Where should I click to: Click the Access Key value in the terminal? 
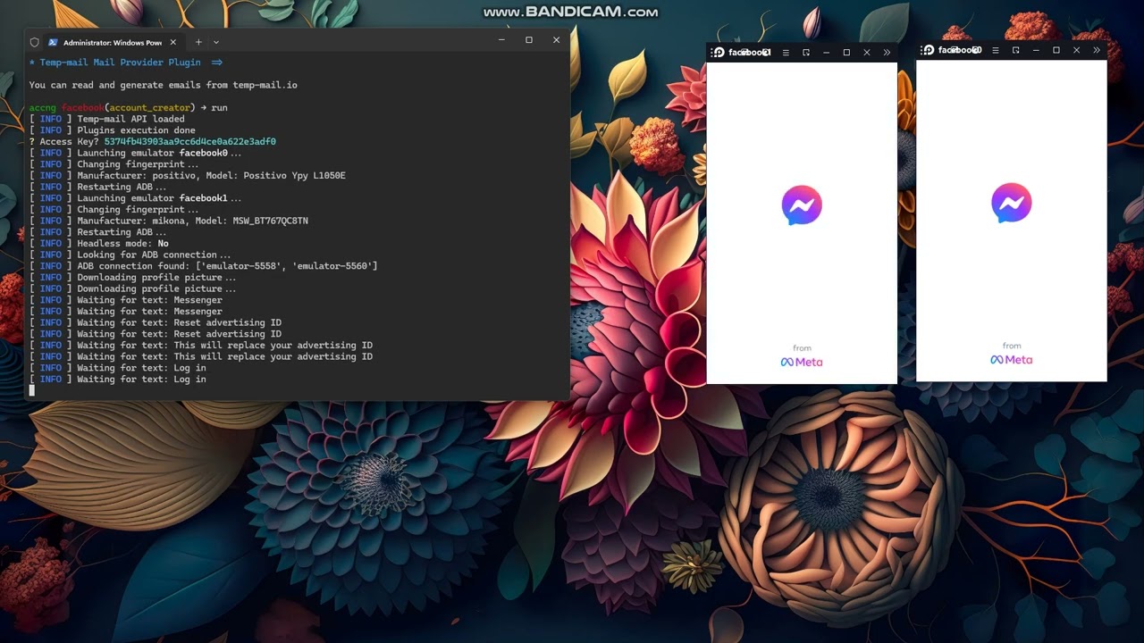[189, 142]
